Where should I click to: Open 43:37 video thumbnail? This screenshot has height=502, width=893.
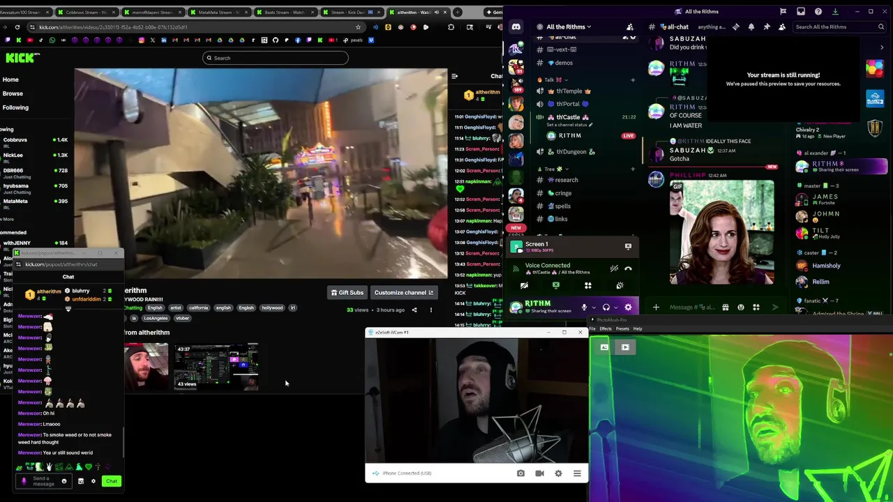point(216,366)
